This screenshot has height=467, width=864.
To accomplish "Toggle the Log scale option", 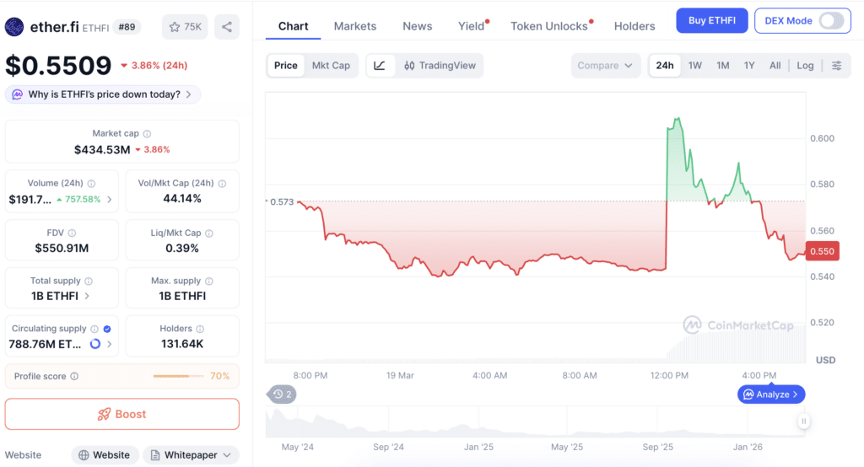I will [805, 66].
